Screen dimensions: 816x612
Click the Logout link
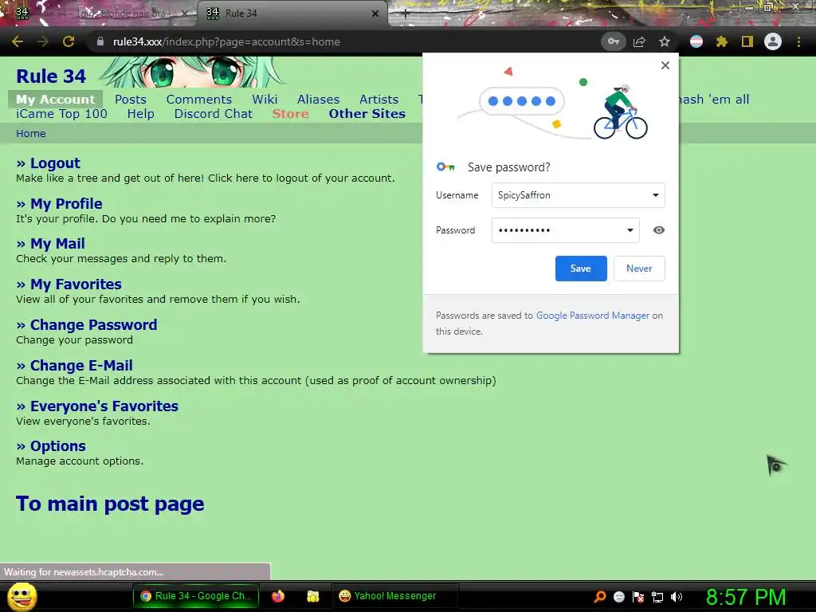(x=55, y=163)
